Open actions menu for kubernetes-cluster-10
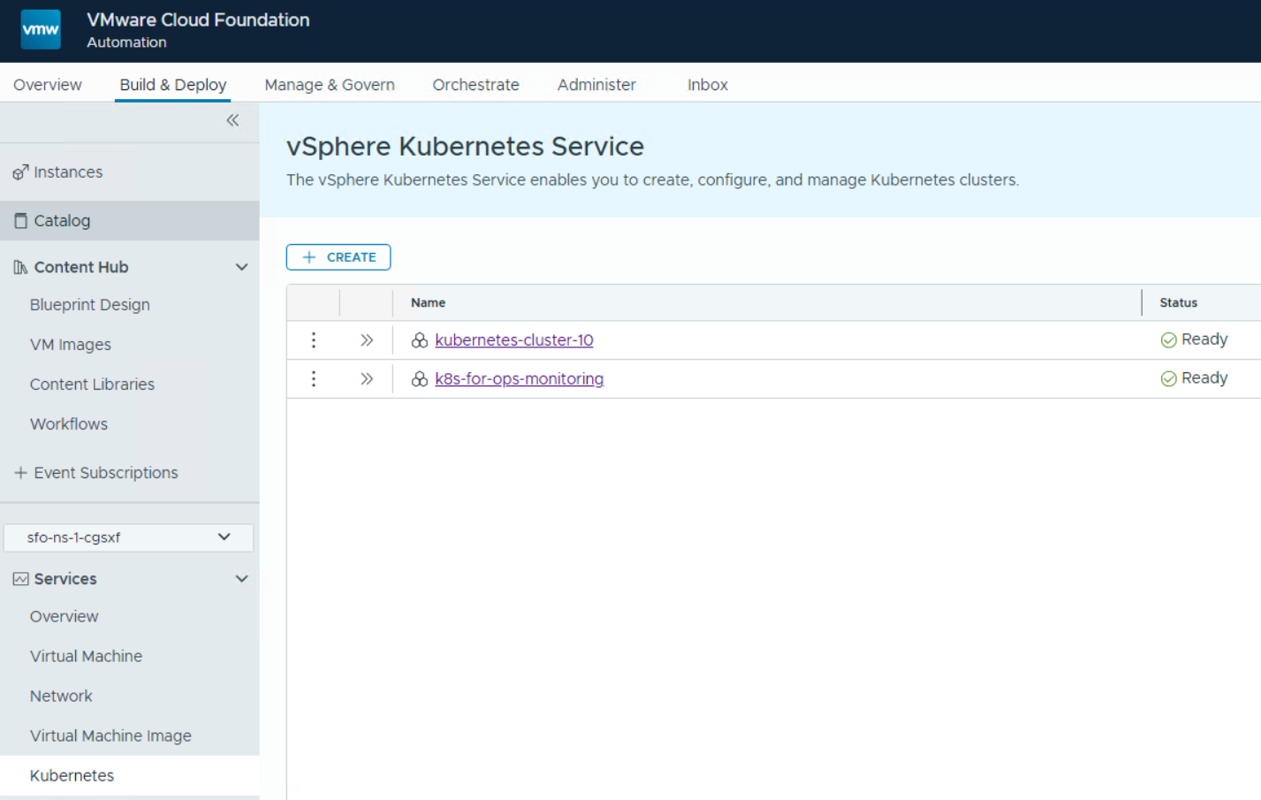The height and width of the screenshot is (800, 1261). 314,340
